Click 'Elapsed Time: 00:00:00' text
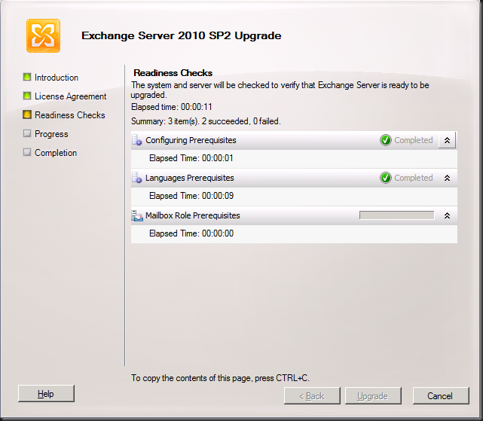This screenshot has width=483, height=421. coord(191,233)
